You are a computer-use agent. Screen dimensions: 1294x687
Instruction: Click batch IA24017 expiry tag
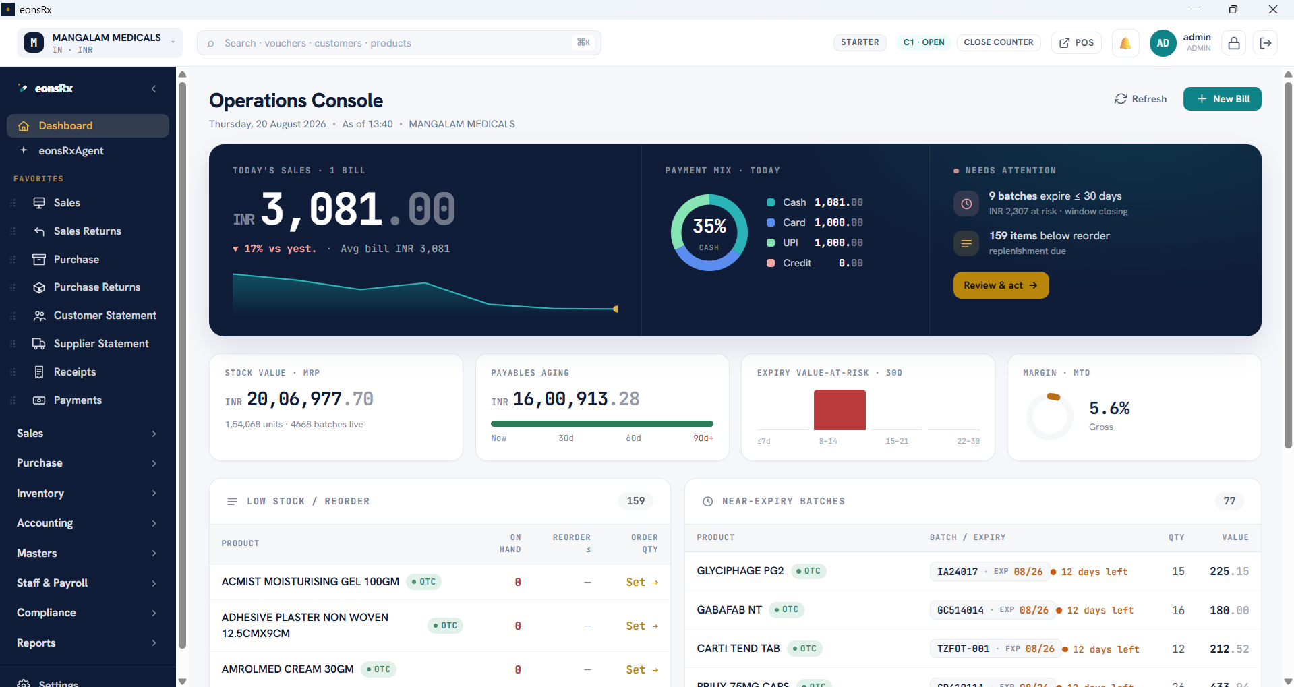coord(989,572)
